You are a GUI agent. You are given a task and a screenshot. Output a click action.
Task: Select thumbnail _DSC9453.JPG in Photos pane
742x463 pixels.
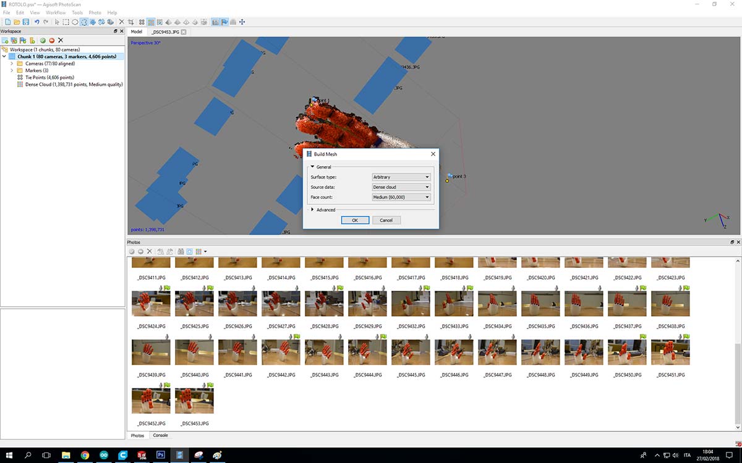(x=194, y=401)
